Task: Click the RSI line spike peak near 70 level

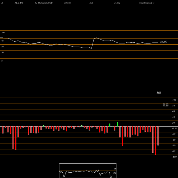Action: tap(97, 38)
